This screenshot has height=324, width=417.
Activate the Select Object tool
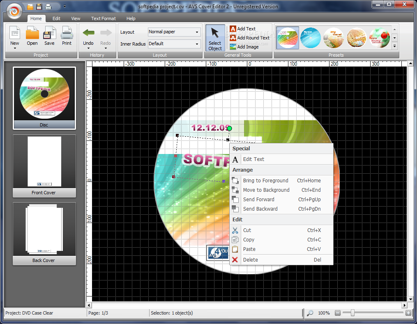[215, 38]
